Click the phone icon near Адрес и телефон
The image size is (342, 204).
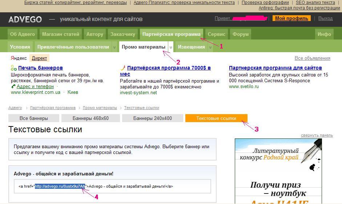coord(13,86)
